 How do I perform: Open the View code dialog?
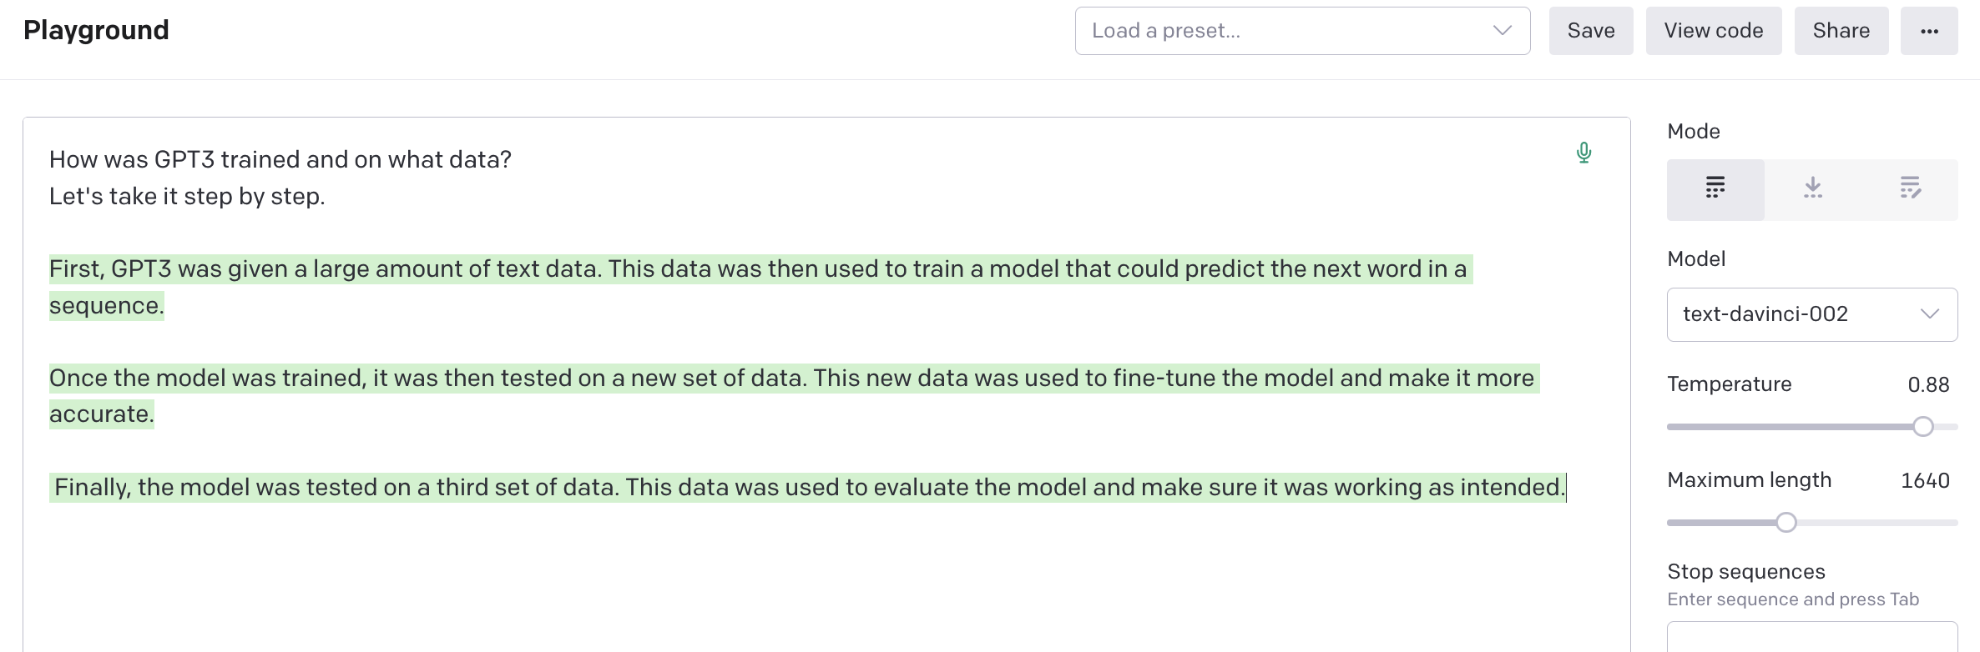point(1714,31)
